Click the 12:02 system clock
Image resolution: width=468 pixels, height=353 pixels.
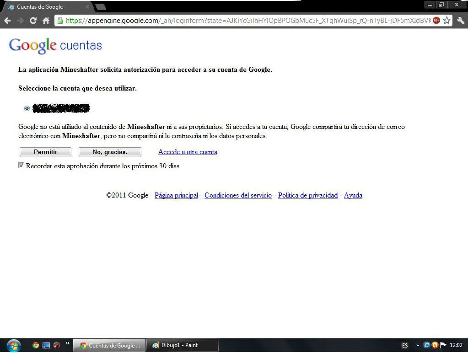(x=456, y=345)
